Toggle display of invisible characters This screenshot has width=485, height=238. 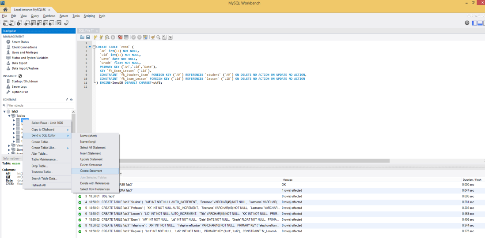(165, 37)
